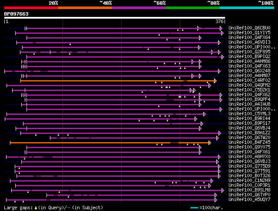Select label UniRef100_B0T326

click(x=249, y=176)
